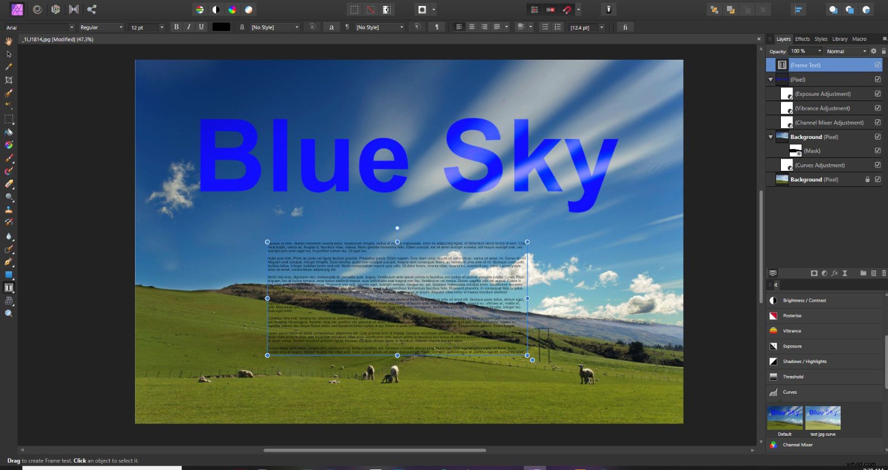Select the Paint Brush tool
Screen dimensions: 888x470
point(8,158)
